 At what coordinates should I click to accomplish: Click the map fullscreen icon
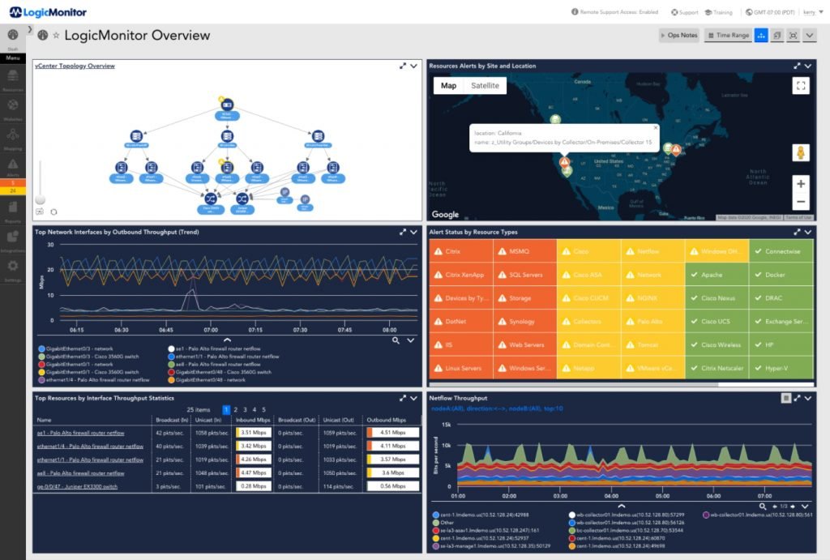tap(800, 86)
